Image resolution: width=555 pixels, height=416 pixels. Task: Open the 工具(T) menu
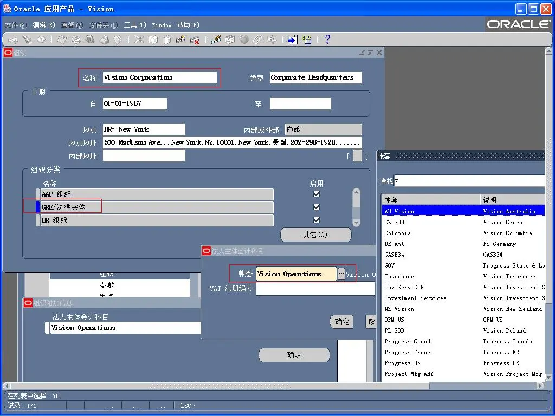coord(134,25)
